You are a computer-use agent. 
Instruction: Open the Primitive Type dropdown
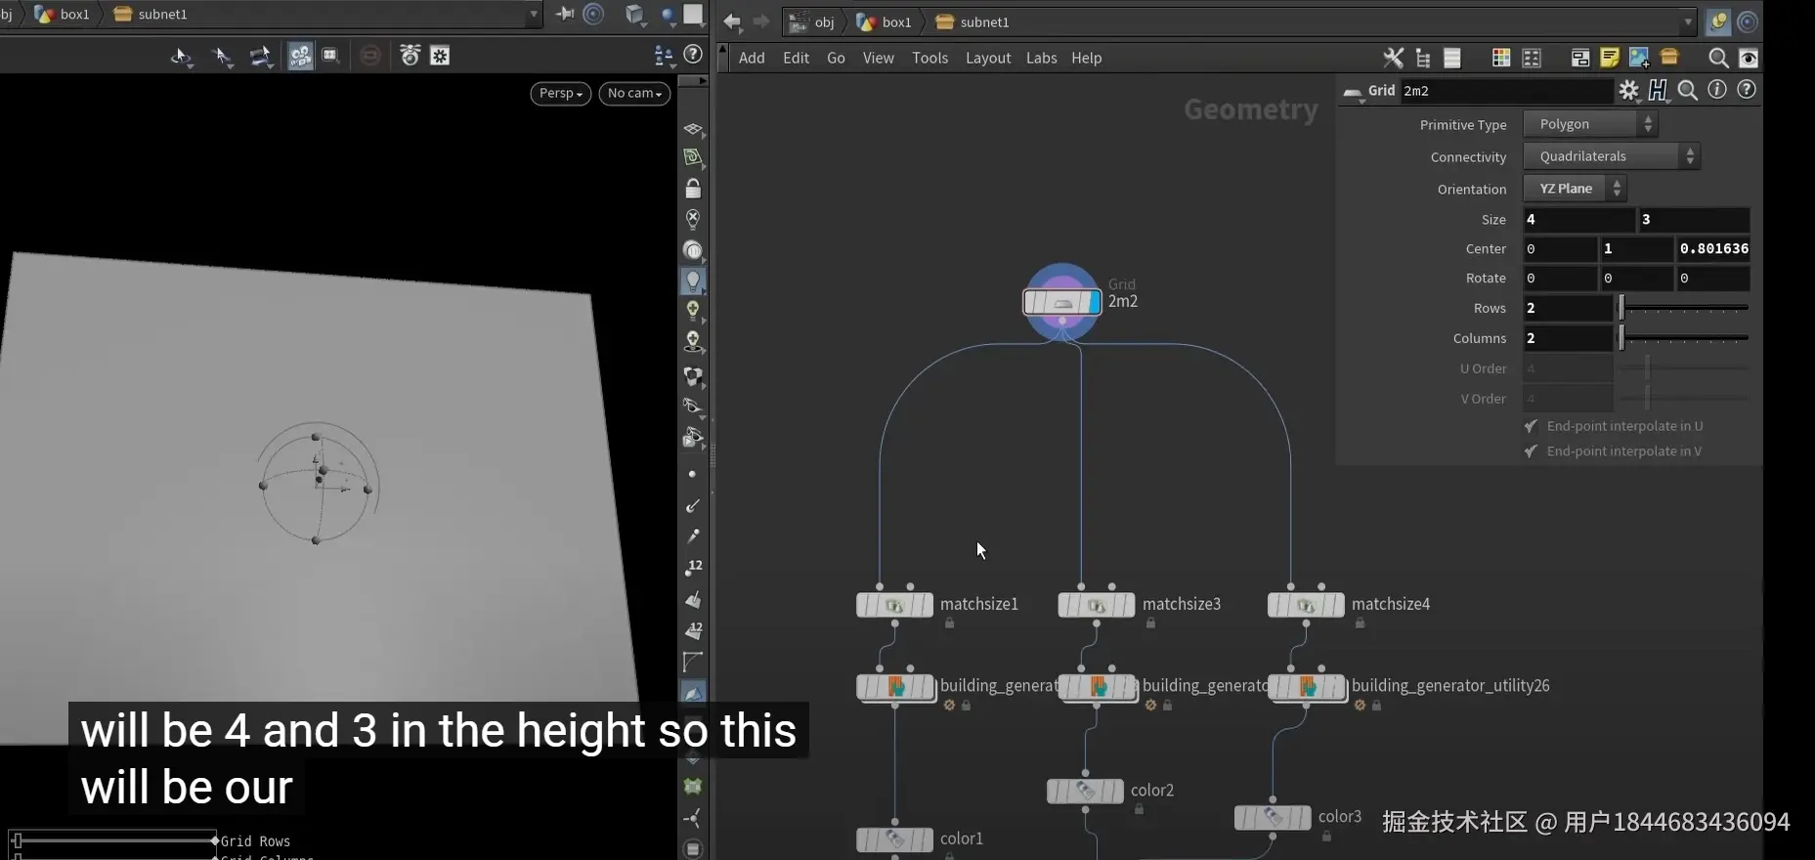[x=1590, y=124]
